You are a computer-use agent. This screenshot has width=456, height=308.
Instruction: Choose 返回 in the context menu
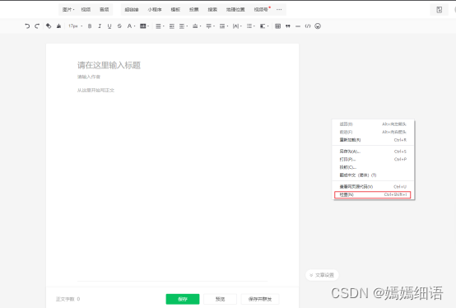[373, 124]
